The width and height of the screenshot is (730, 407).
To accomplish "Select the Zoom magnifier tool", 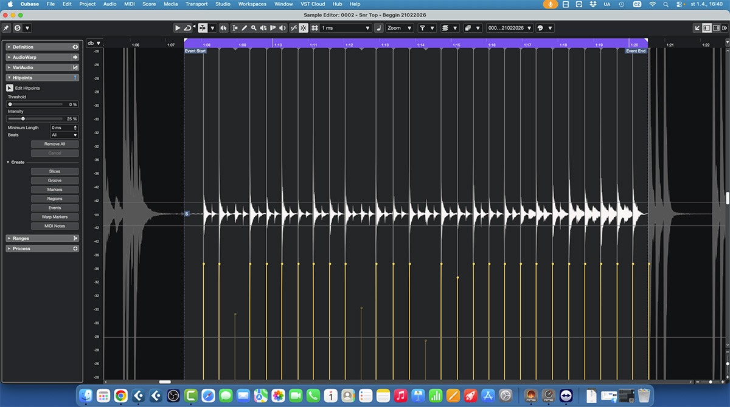I will (x=254, y=28).
